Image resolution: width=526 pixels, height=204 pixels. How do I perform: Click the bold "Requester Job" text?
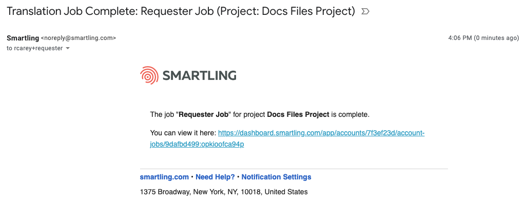click(203, 115)
